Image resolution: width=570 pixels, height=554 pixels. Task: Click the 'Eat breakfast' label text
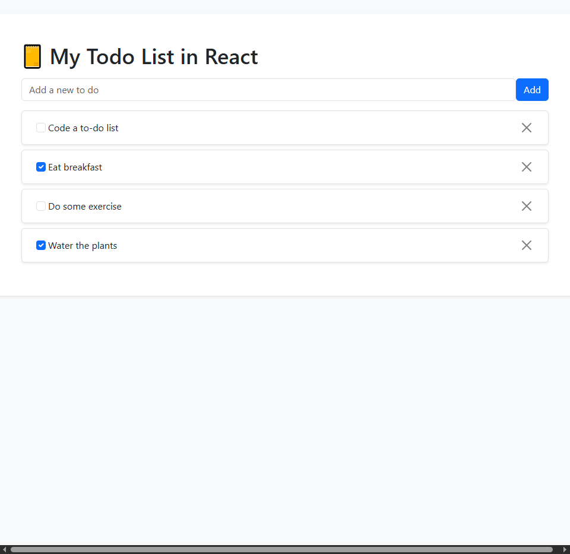75,167
